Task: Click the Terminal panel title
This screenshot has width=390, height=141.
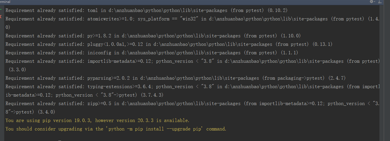Action: (5, 2)
